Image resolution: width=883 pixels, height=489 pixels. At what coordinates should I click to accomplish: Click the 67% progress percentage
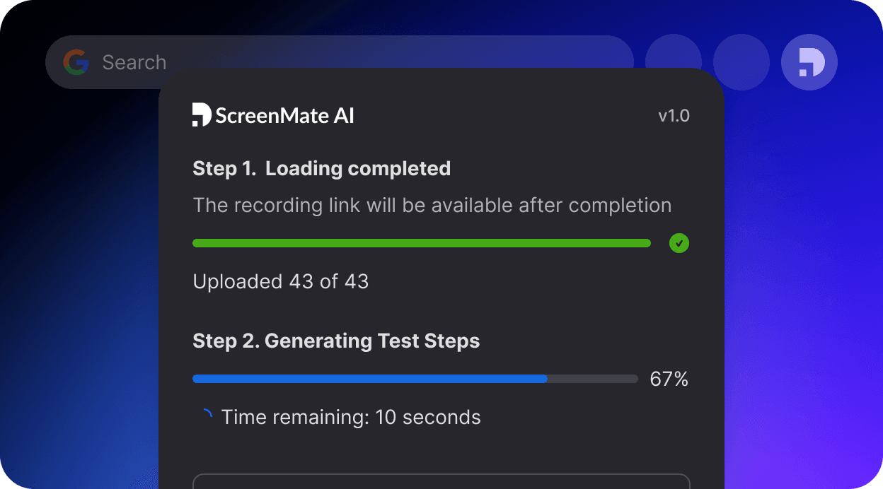[669, 379]
